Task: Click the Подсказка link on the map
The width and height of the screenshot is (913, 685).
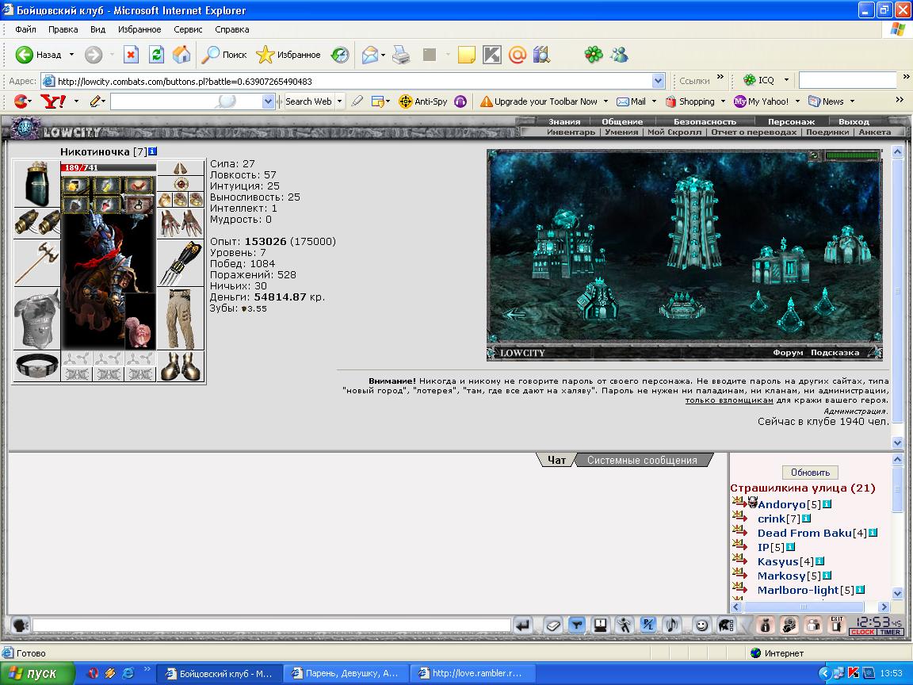Action: [835, 353]
